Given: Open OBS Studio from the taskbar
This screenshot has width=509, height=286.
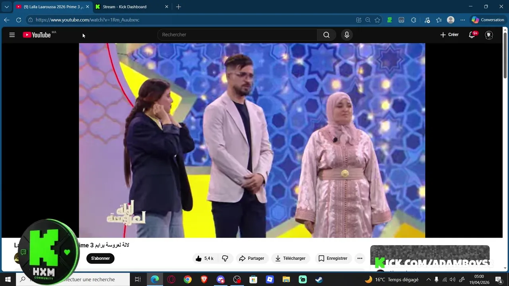Looking at the screenshot, I should tap(237, 279).
